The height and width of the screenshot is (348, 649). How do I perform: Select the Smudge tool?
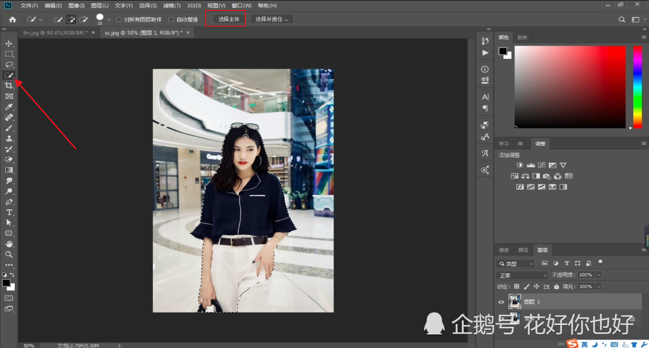(x=9, y=181)
